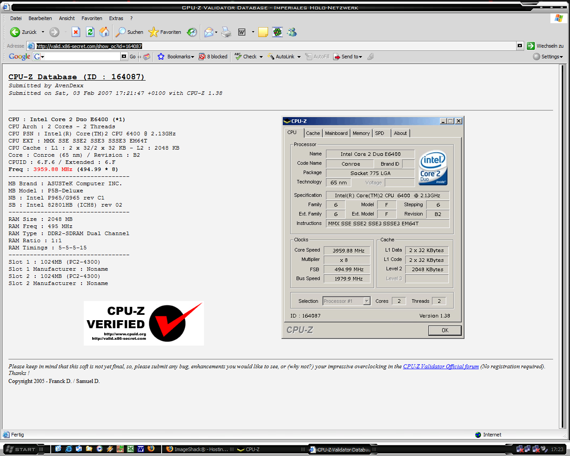Click the CPU-Z screenshot image on the page
The height and width of the screenshot is (456, 570).
pos(373,228)
